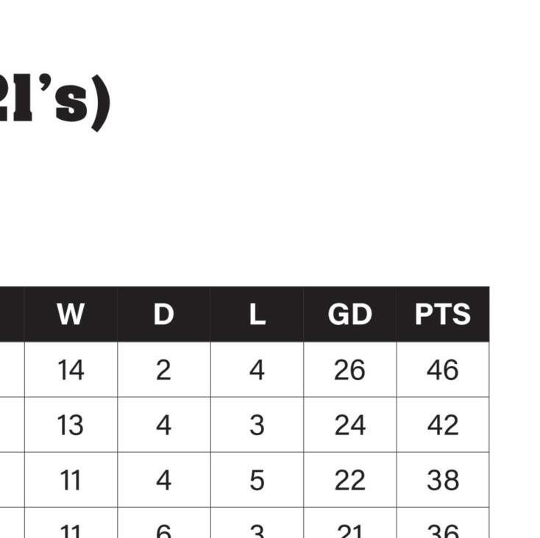Screen dimensions: 540x538
Task: Select the cell showing 42 points
Action: click(443, 425)
